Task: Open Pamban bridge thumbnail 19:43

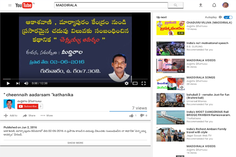Action: [171, 117]
